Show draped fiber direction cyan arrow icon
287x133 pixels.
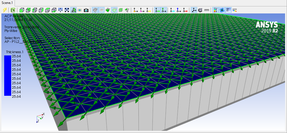[172, 10]
